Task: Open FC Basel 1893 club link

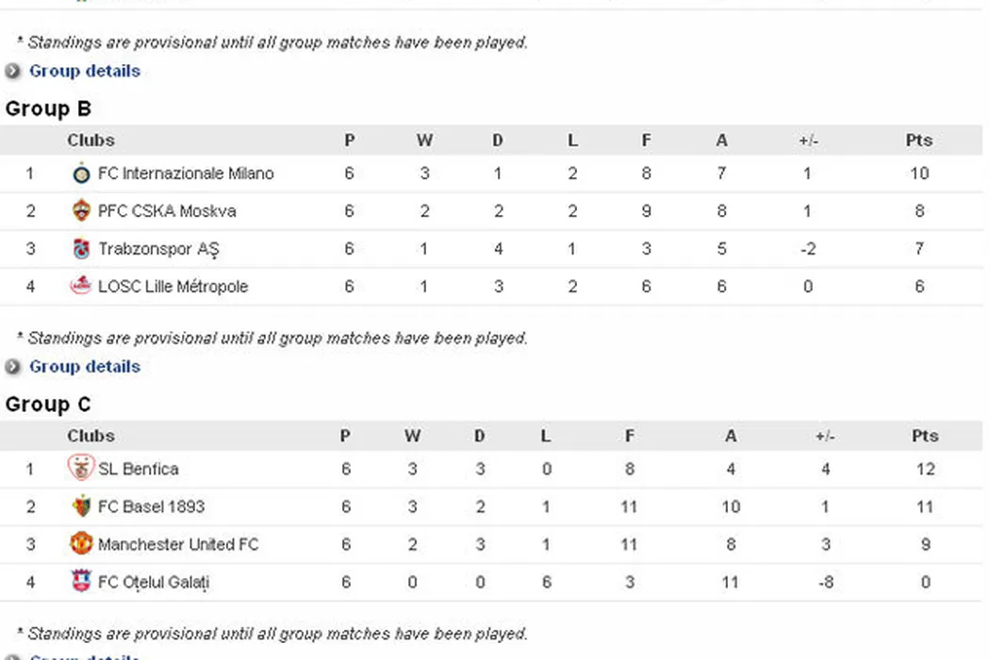Action: tap(151, 506)
